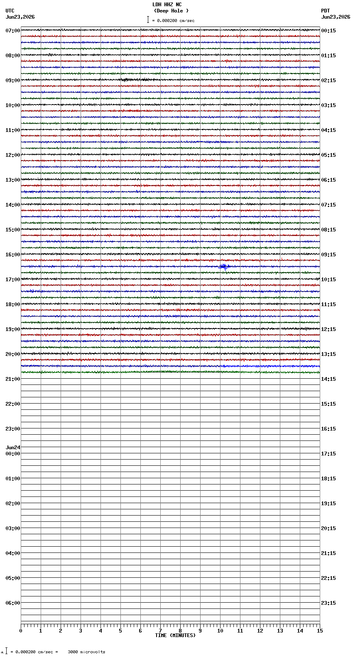Click the UTC time label '21:00'
This screenshot has height=657, width=353.
coord(13,379)
